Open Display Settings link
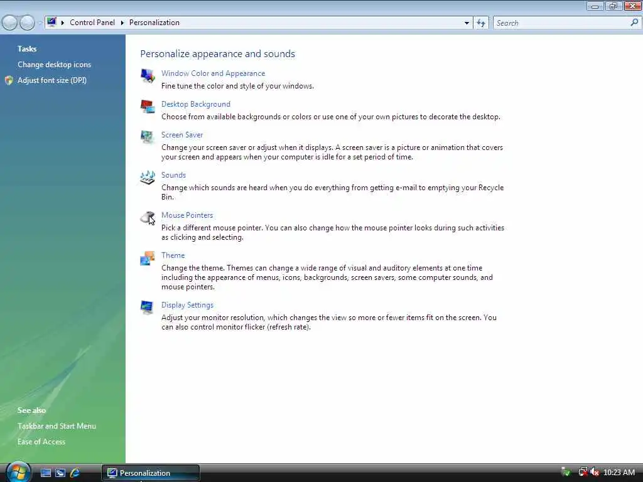643x482 pixels. click(187, 305)
